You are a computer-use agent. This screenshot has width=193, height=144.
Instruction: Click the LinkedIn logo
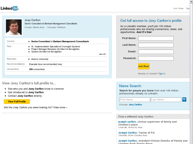point(10,8)
